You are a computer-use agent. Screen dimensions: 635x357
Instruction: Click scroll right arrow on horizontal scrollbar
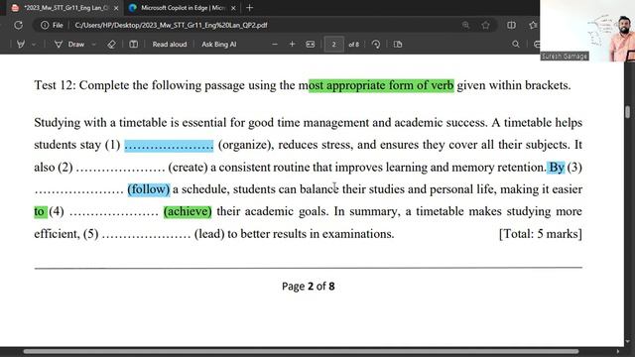click(x=618, y=351)
